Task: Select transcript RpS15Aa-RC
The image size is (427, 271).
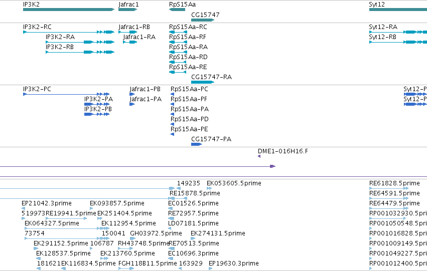Action: [x=178, y=32]
